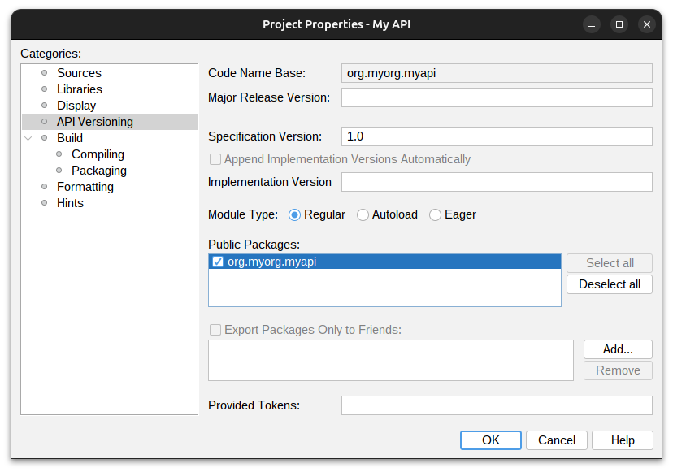This screenshot has height=472, width=673.
Task: Click the Add... friends button
Action: tap(618, 349)
